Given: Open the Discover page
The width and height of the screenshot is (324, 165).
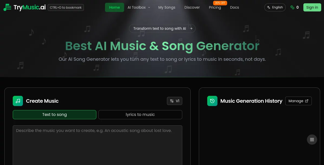Looking at the screenshot, I should click(x=192, y=7).
